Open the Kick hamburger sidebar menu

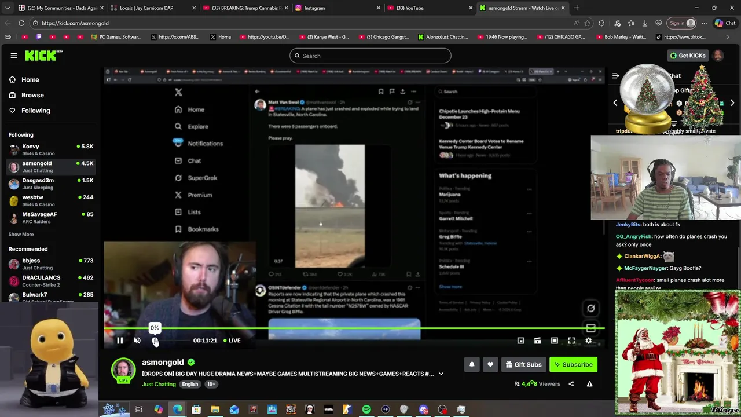(13, 56)
